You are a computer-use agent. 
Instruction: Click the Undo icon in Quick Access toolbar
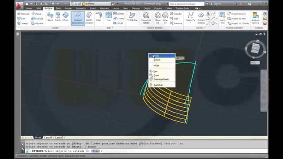(x=58, y=4)
